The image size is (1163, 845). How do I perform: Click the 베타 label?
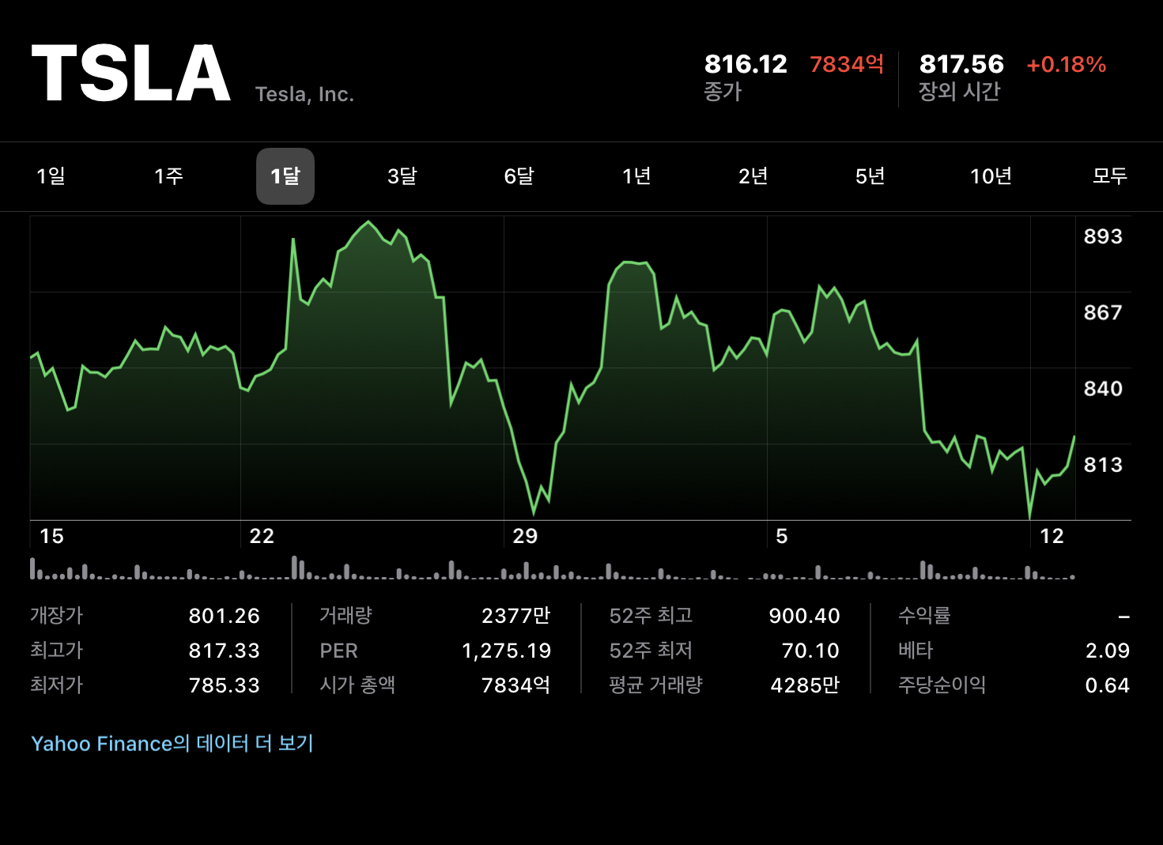click(x=916, y=651)
